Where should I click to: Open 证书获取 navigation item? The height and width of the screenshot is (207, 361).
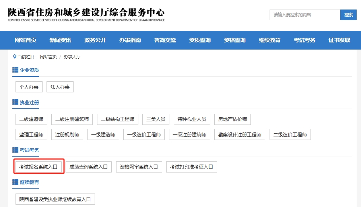[x=340, y=40]
